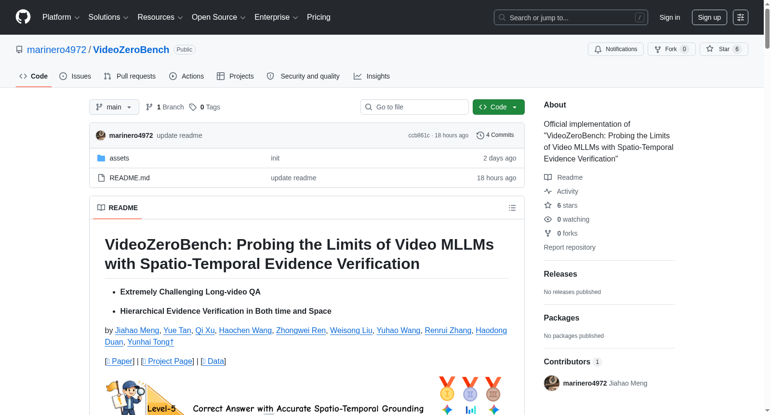Click marinero4972 avatar in the commit row
Viewport: 771px width, 415px height.
pos(101,135)
